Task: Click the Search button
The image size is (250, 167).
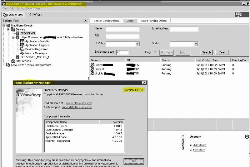Action: [x=207, y=52]
